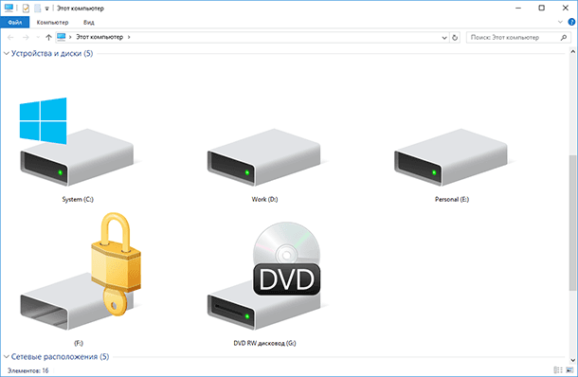
Task: Click the Сетевые расположения (5) heading
Action: 60,356
